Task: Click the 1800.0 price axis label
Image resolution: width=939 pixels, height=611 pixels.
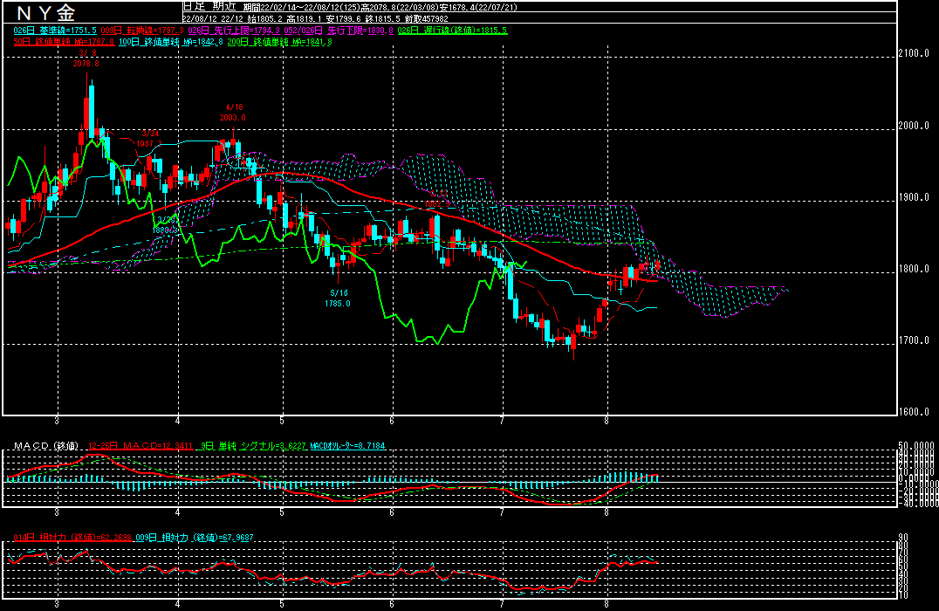Action: click(914, 269)
